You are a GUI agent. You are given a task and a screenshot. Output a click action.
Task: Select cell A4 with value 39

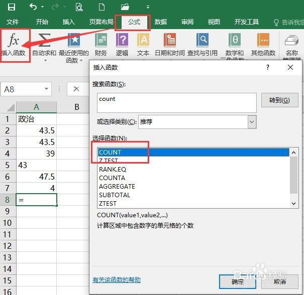point(37,154)
